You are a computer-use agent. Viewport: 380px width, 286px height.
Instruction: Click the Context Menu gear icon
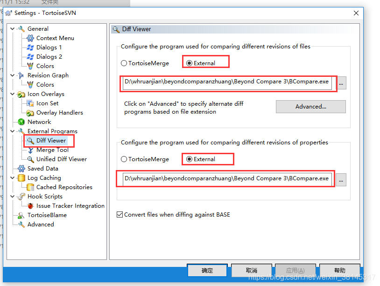coord(30,38)
